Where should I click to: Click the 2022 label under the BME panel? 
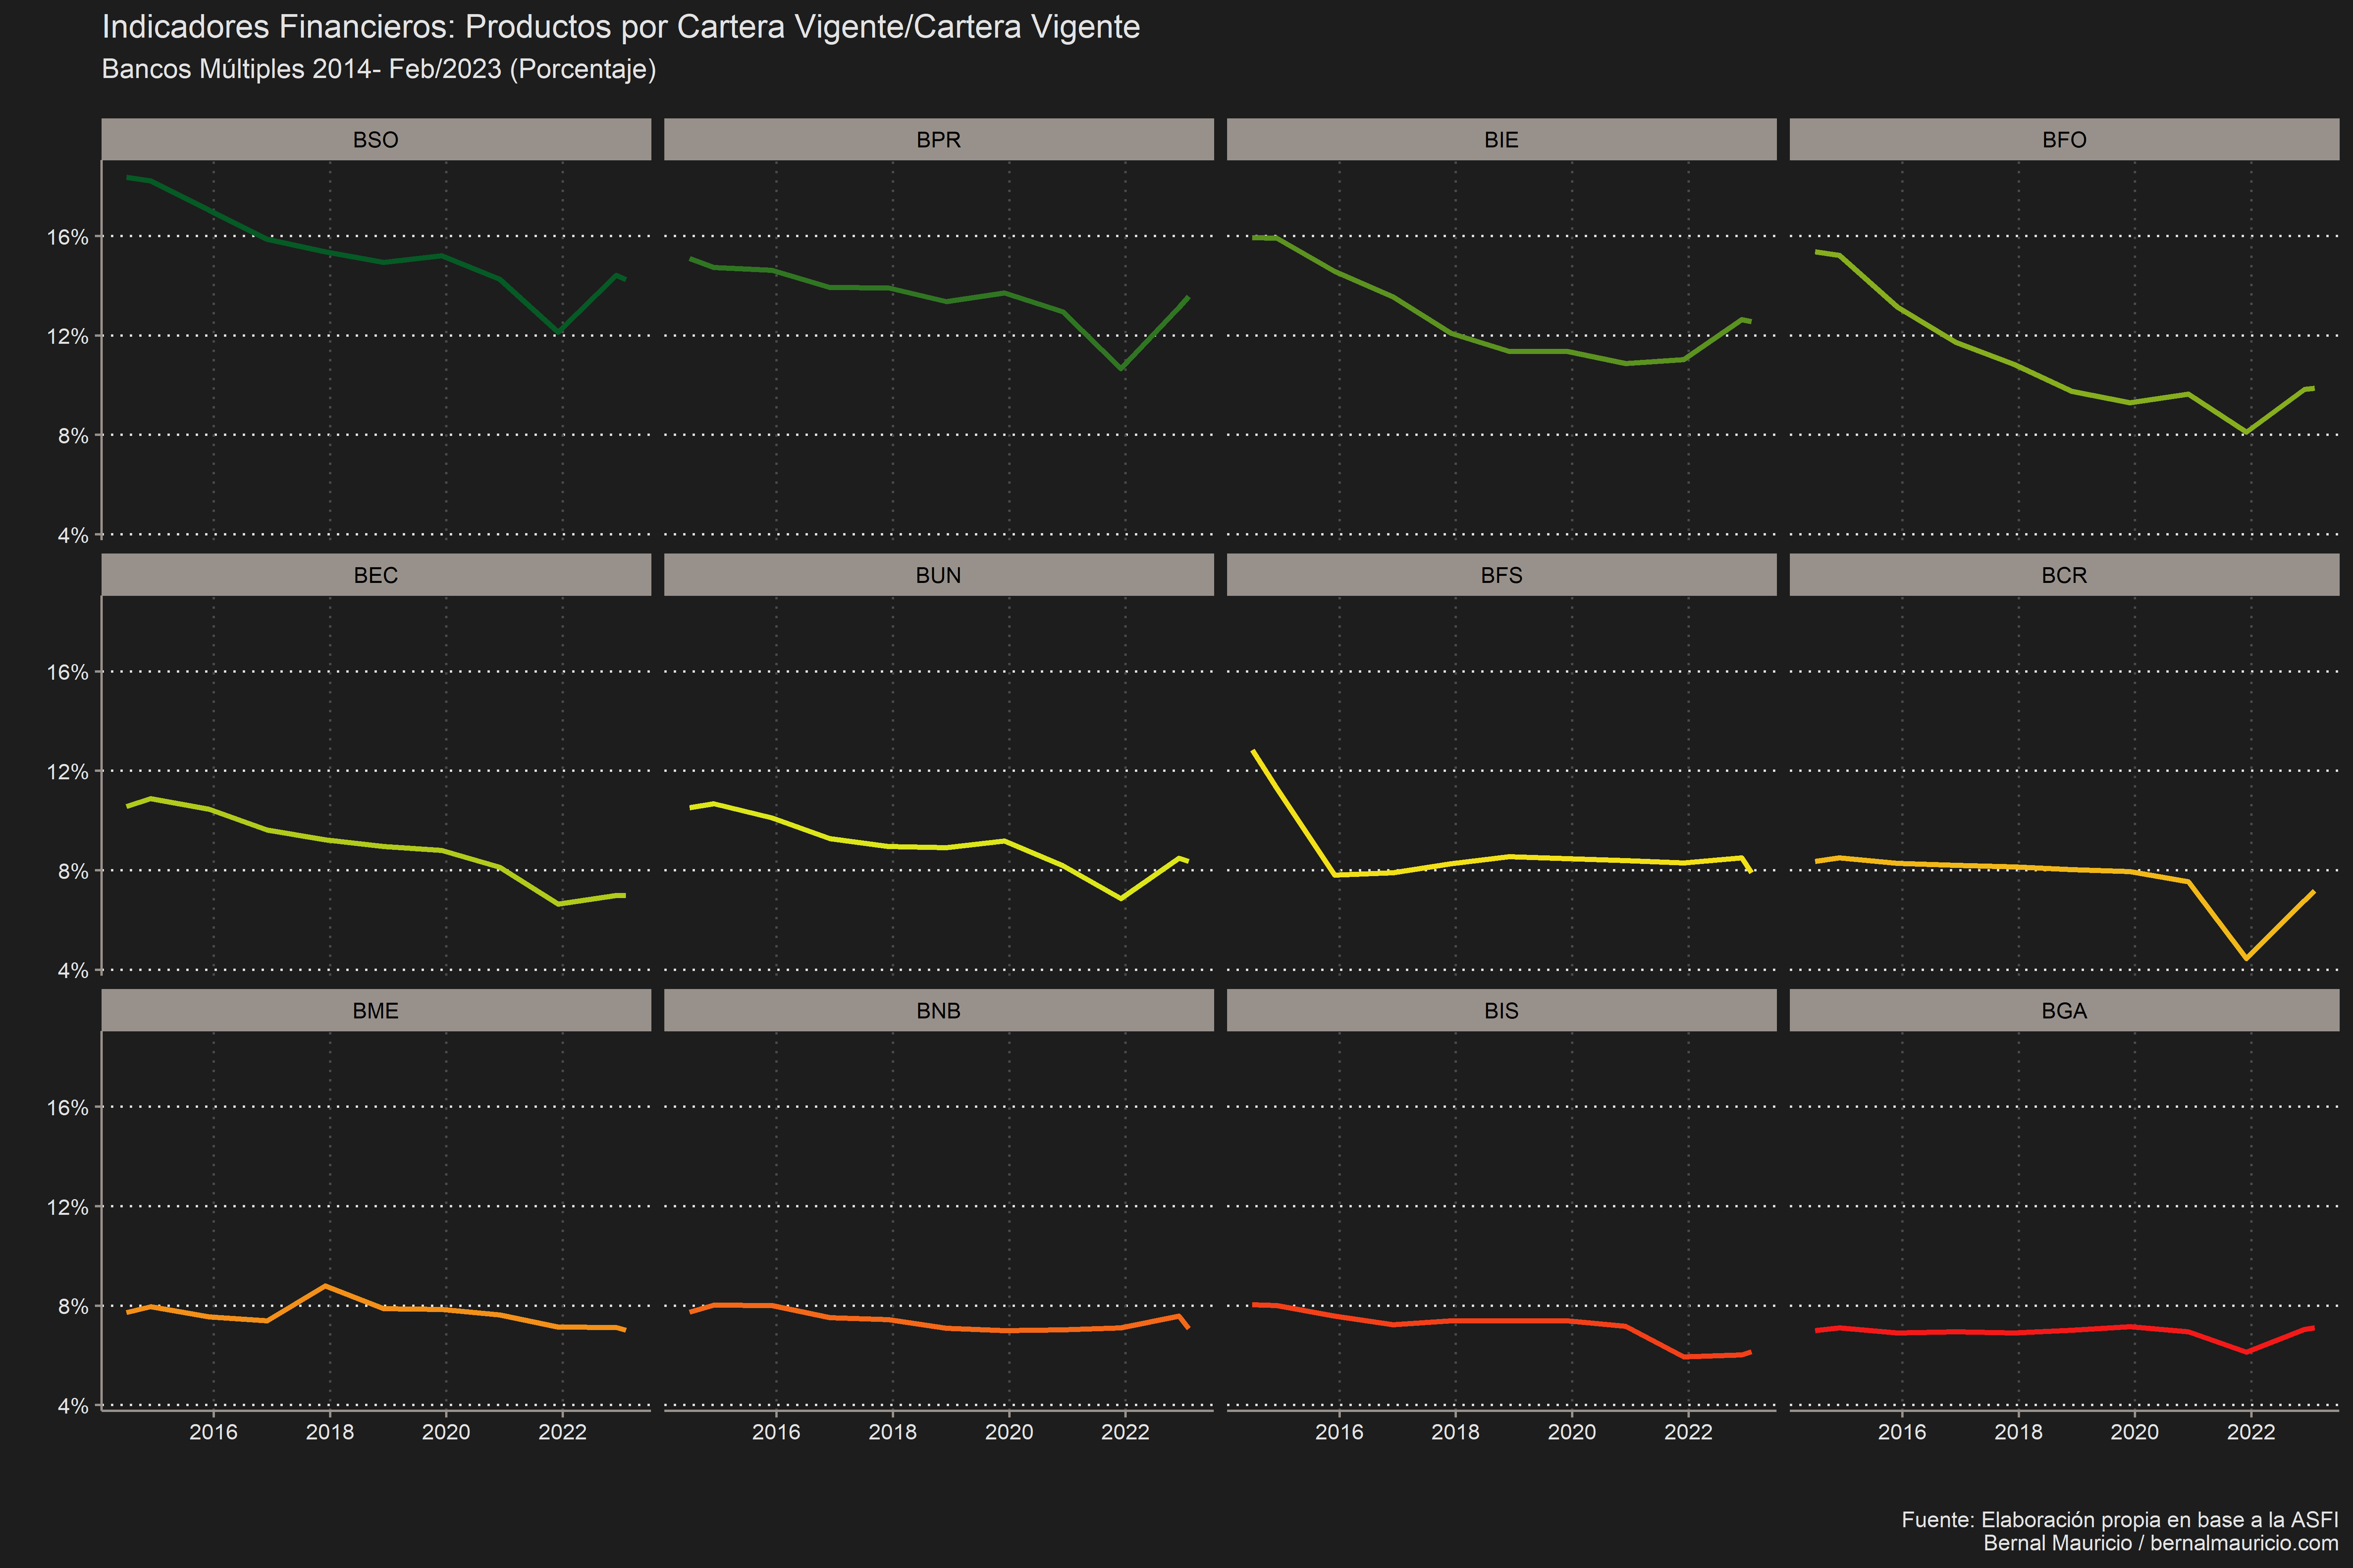[562, 1432]
